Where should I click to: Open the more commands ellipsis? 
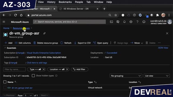coord(159,43)
